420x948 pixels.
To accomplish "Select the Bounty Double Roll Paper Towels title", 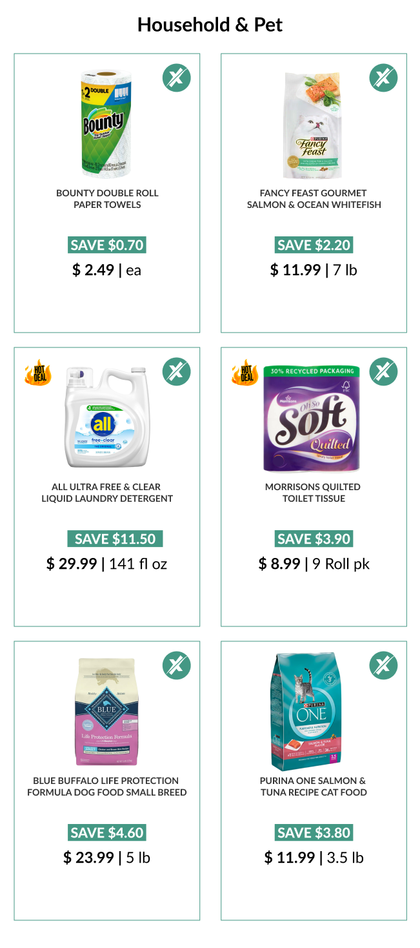I will pos(107,199).
